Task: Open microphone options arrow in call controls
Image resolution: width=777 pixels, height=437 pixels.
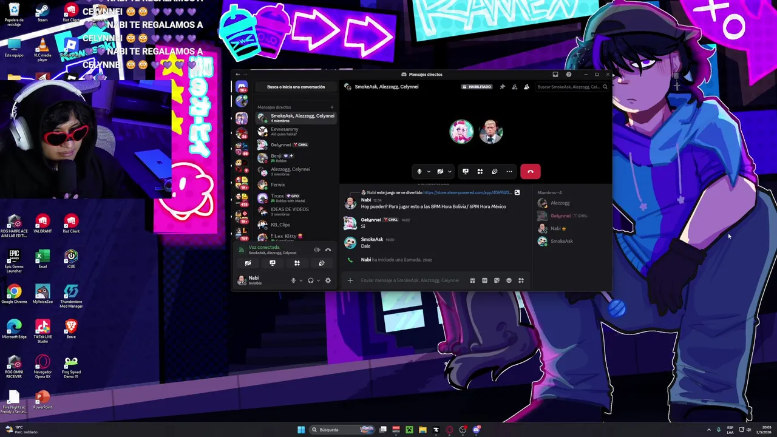Action: [429, 172]
